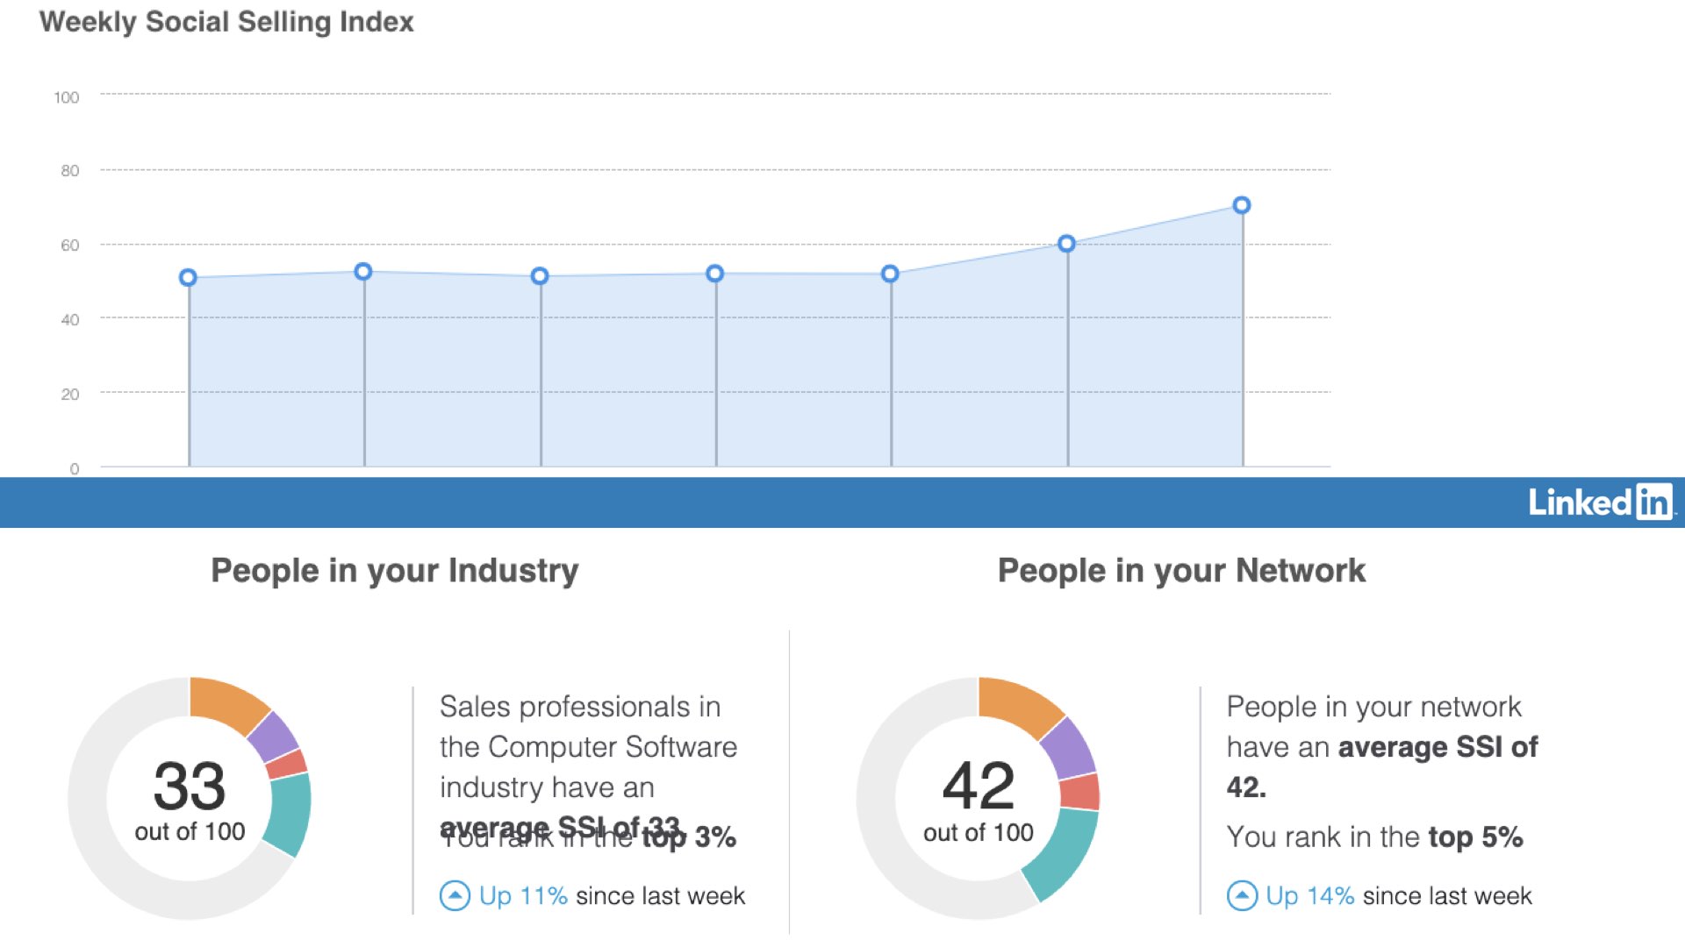Click the orange segment of the Industry donut
Image resolution: width=1685 pixels, height=947 pixels.
coord(226,702)
